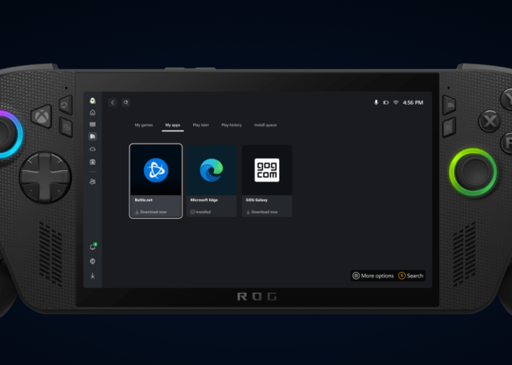Click the microphone status icon
Image resolution: width=512 pixels, height=365 pixels.
click(376, 103)
